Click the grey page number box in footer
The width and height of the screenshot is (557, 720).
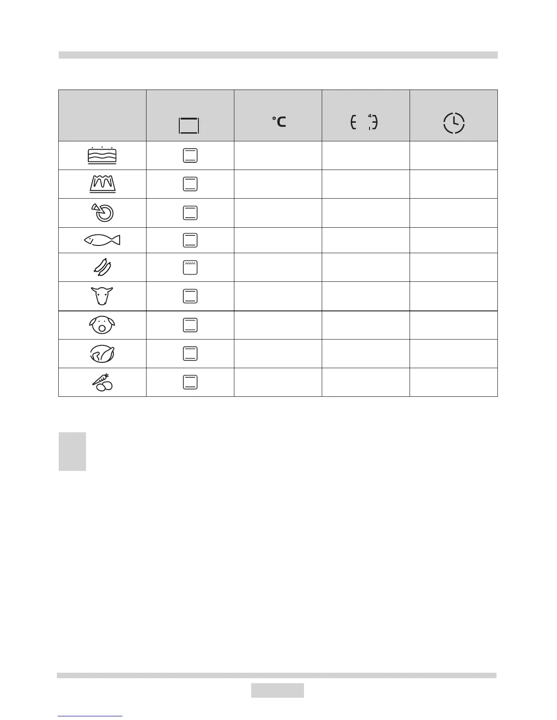tap(277, 690)
